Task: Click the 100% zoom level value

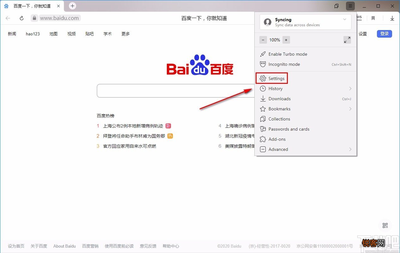Action: (x=275, y=40)
